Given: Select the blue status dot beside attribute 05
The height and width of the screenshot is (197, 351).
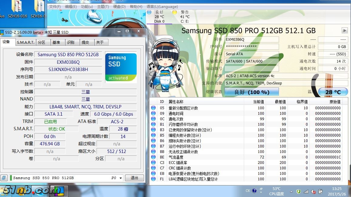Looking at the screenshot, I should tap(153, 108).
